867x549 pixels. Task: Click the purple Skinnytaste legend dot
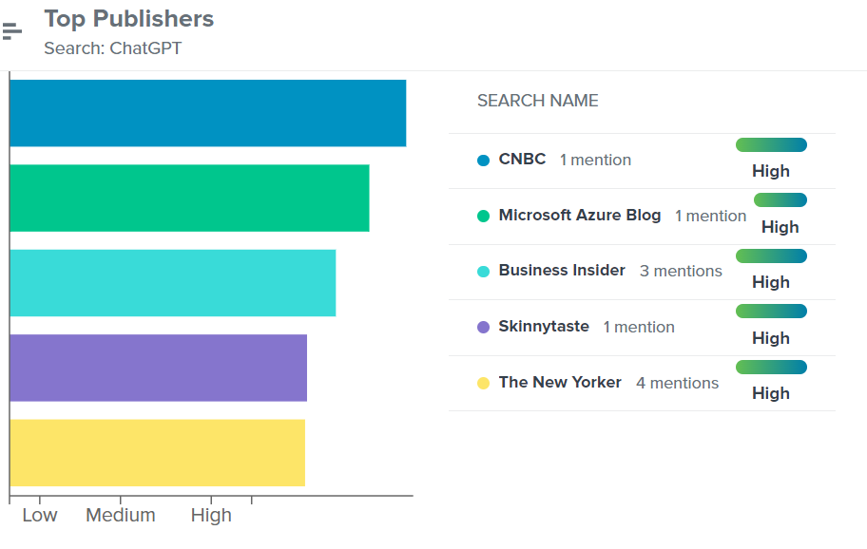pos(483,327)
